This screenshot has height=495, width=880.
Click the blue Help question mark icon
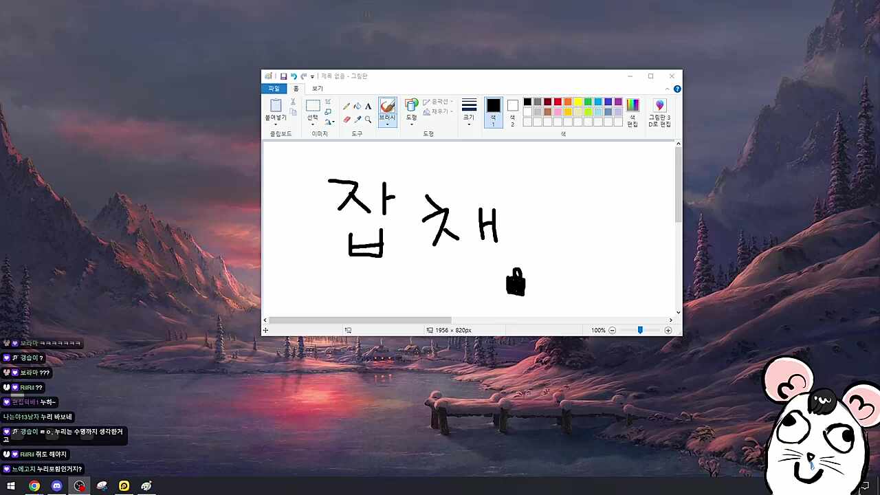(x=677, y=89)
